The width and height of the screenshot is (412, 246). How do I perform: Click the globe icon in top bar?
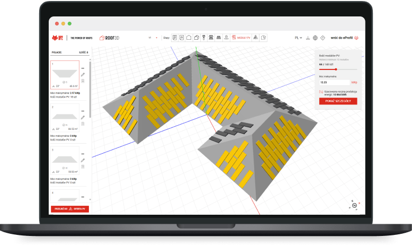click(x=315, y=38)
